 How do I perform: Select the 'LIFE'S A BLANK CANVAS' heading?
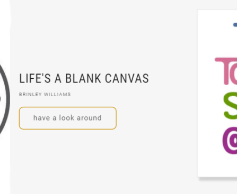click(x=84, y=78)
